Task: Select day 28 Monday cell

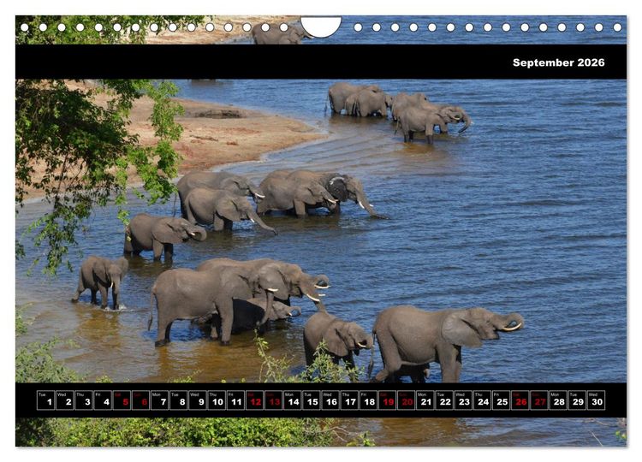Action: click(x=558, y=400)
